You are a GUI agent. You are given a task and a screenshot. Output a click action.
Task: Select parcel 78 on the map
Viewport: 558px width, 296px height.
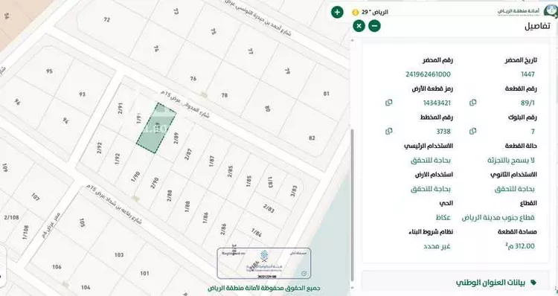point(225,95)
